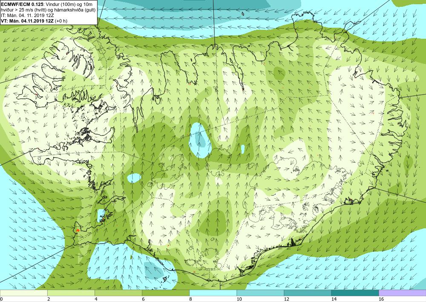Select the medium green 4–6 legend swatch
426x302 pixels.
tap(118, 293)
